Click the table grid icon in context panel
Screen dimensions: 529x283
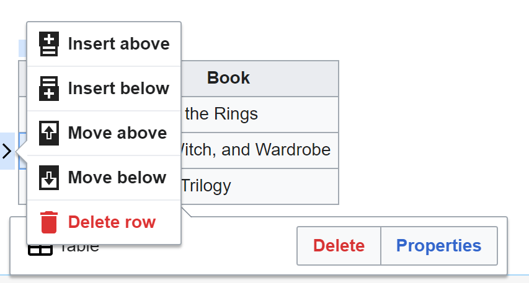point(40,250)
